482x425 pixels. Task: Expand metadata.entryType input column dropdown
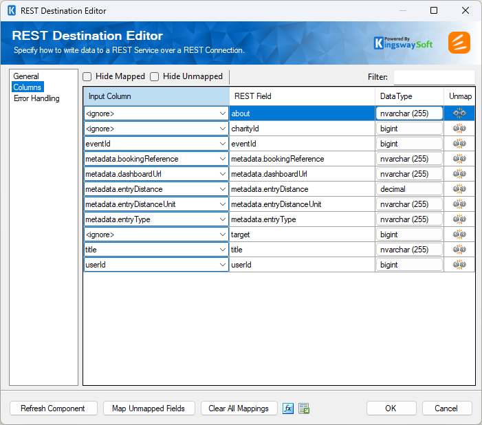(x=223, y=219)
